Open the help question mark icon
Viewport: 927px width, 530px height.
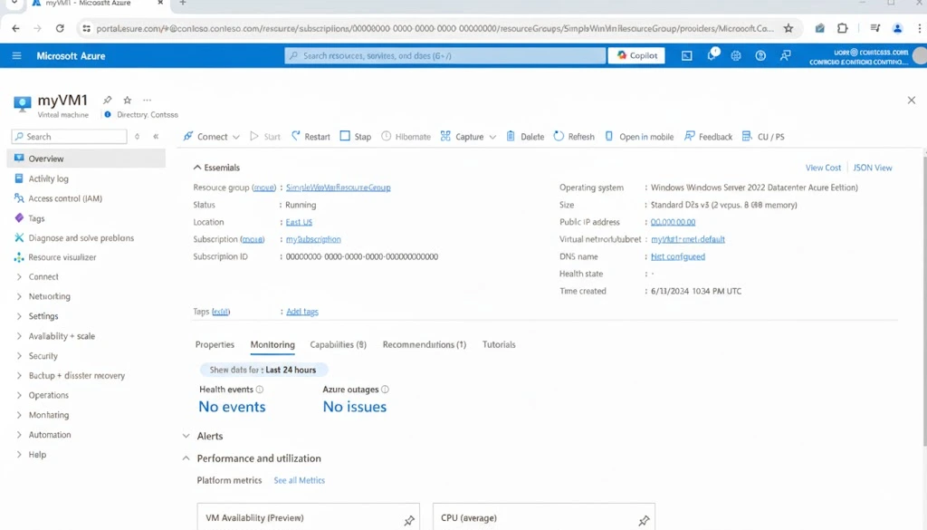[760, 55]
